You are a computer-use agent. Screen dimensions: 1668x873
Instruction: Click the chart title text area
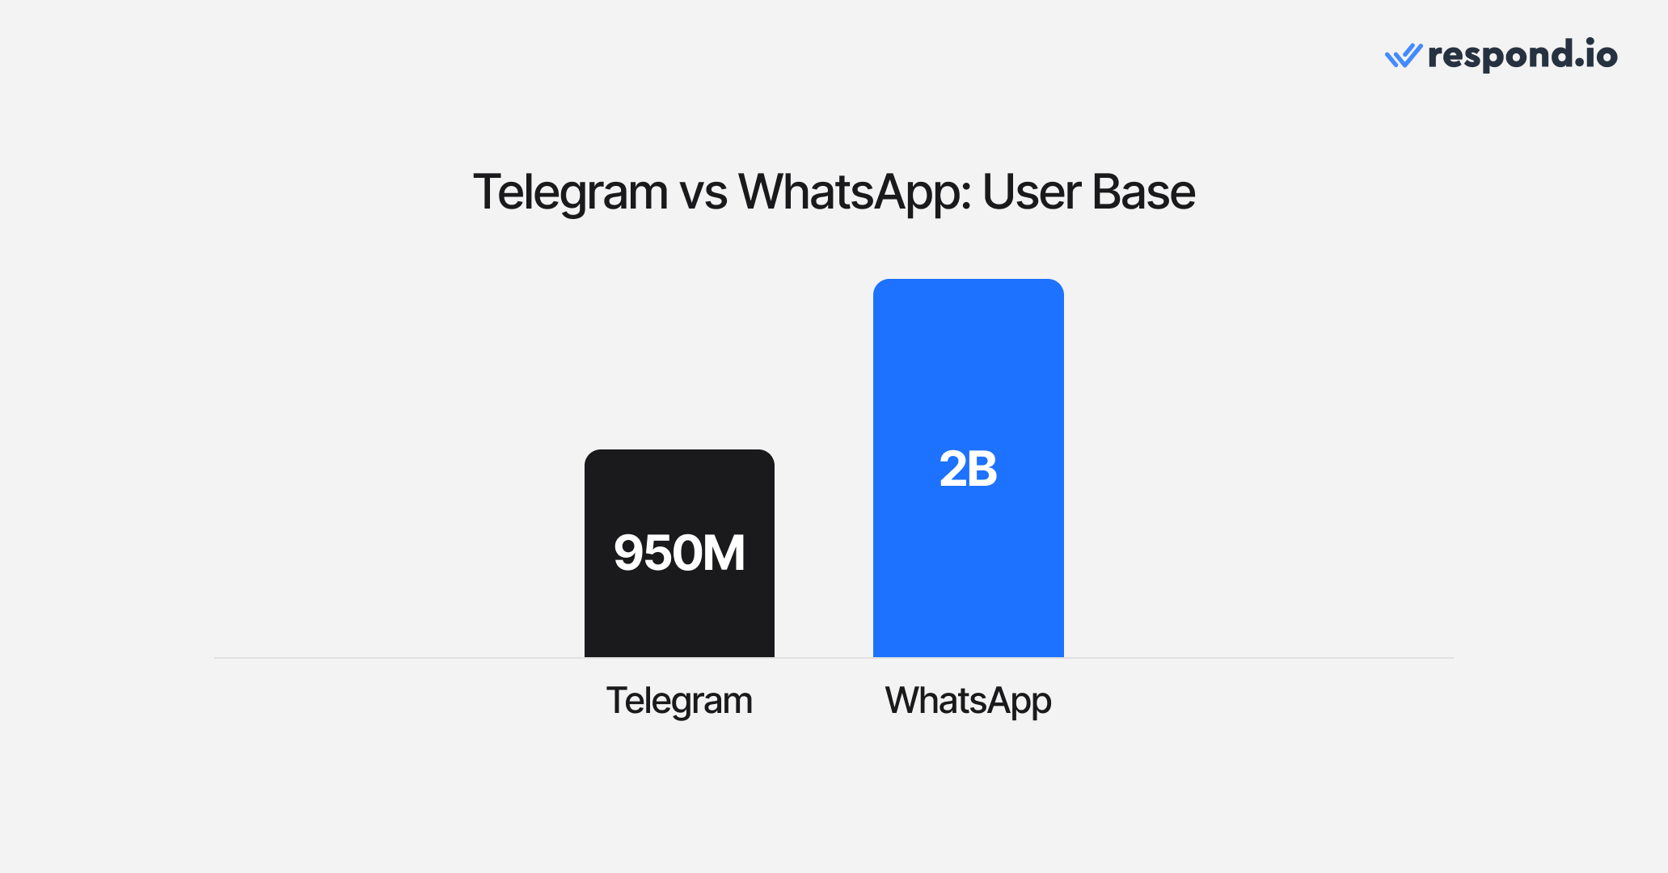(x=834, y=176)
